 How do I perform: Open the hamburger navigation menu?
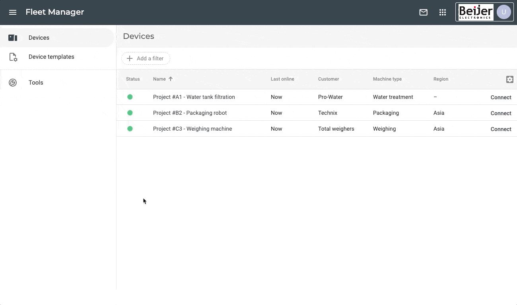coord(13,12)
